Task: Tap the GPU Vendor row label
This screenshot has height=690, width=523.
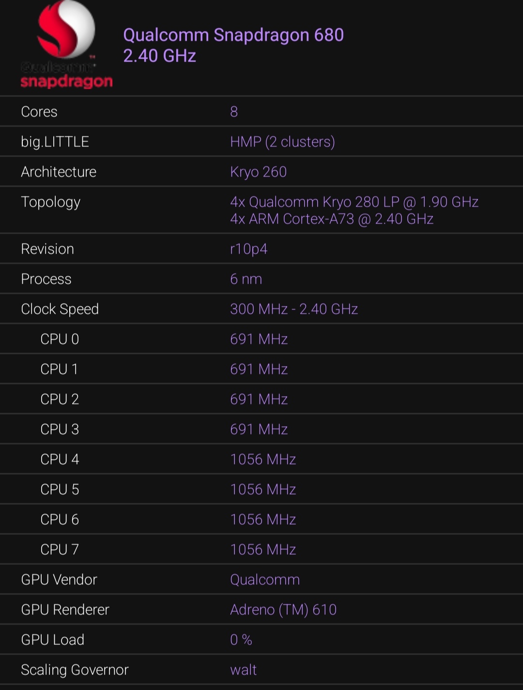Action: [59, 580]
